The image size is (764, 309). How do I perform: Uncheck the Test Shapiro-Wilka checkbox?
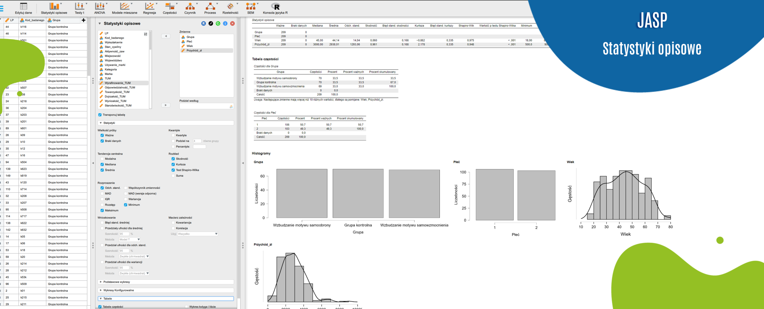coord(173,170)
